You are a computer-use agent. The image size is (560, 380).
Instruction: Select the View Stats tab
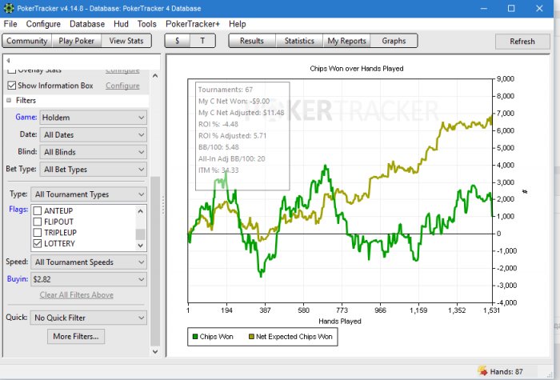click(x=126, y=41)
